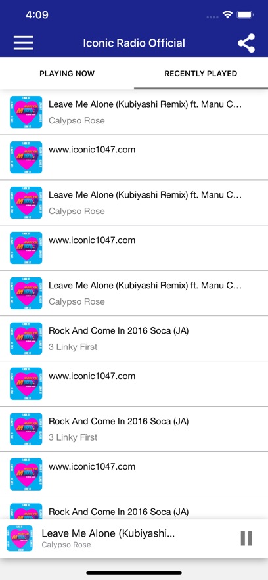
Task: Open the hamburger menu
Action: [23, 43]
